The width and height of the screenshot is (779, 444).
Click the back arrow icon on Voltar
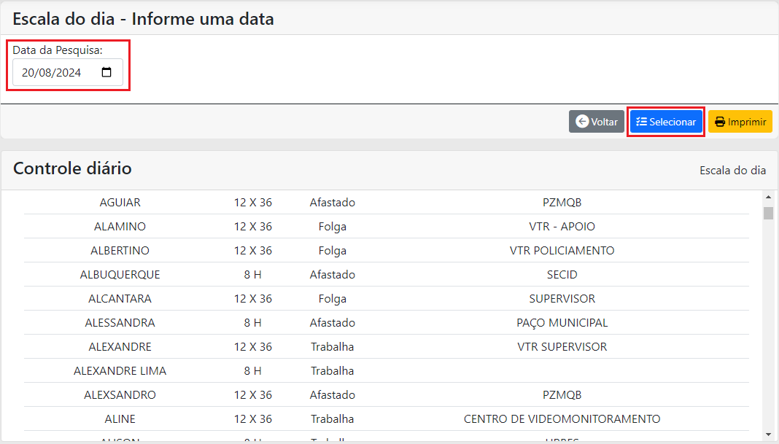point(582,122)
